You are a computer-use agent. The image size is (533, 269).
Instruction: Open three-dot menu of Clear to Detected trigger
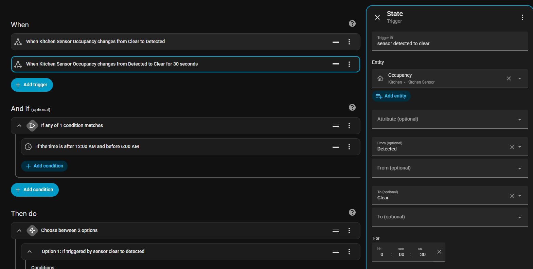(x=349, y=42)
